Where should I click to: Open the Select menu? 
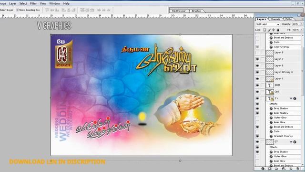click(23, 3)
